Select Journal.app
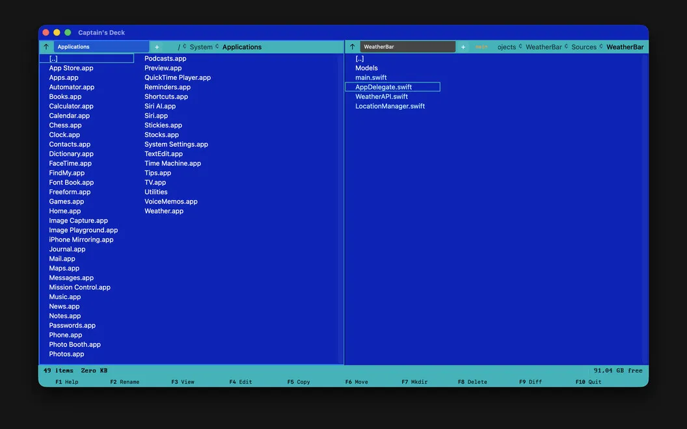687x429 pixels. (67, 249)
